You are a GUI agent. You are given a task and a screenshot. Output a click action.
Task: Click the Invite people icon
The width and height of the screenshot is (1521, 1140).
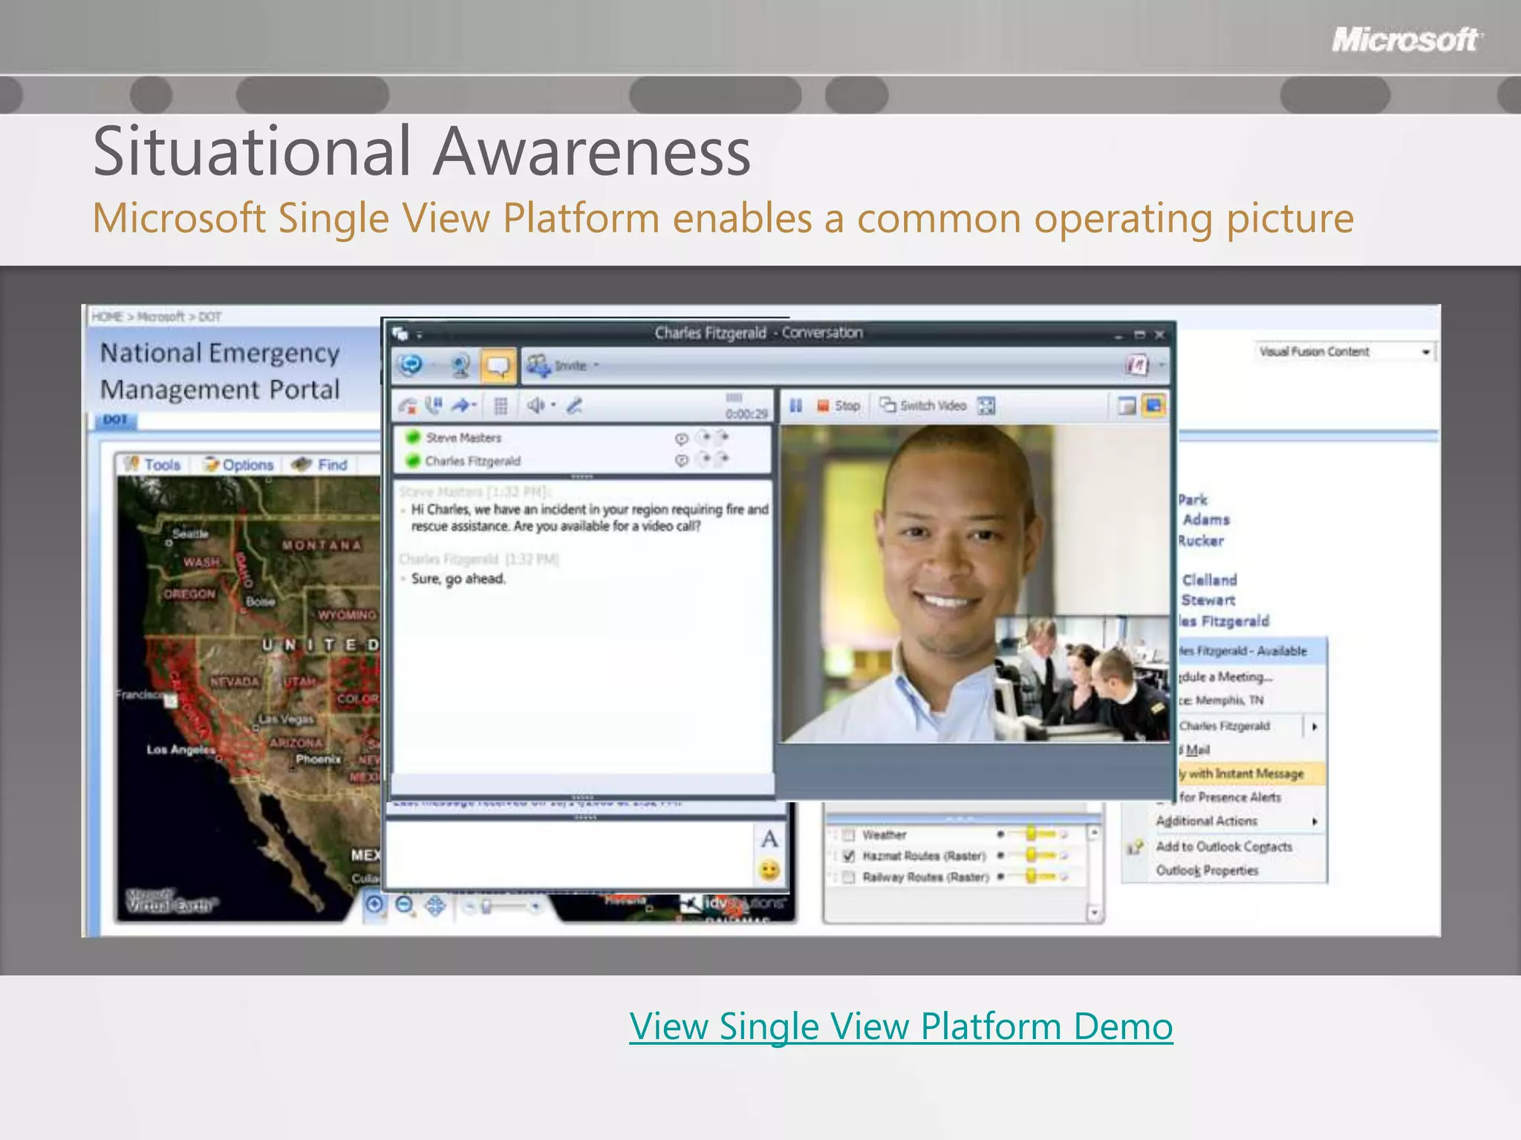[537, 364]
